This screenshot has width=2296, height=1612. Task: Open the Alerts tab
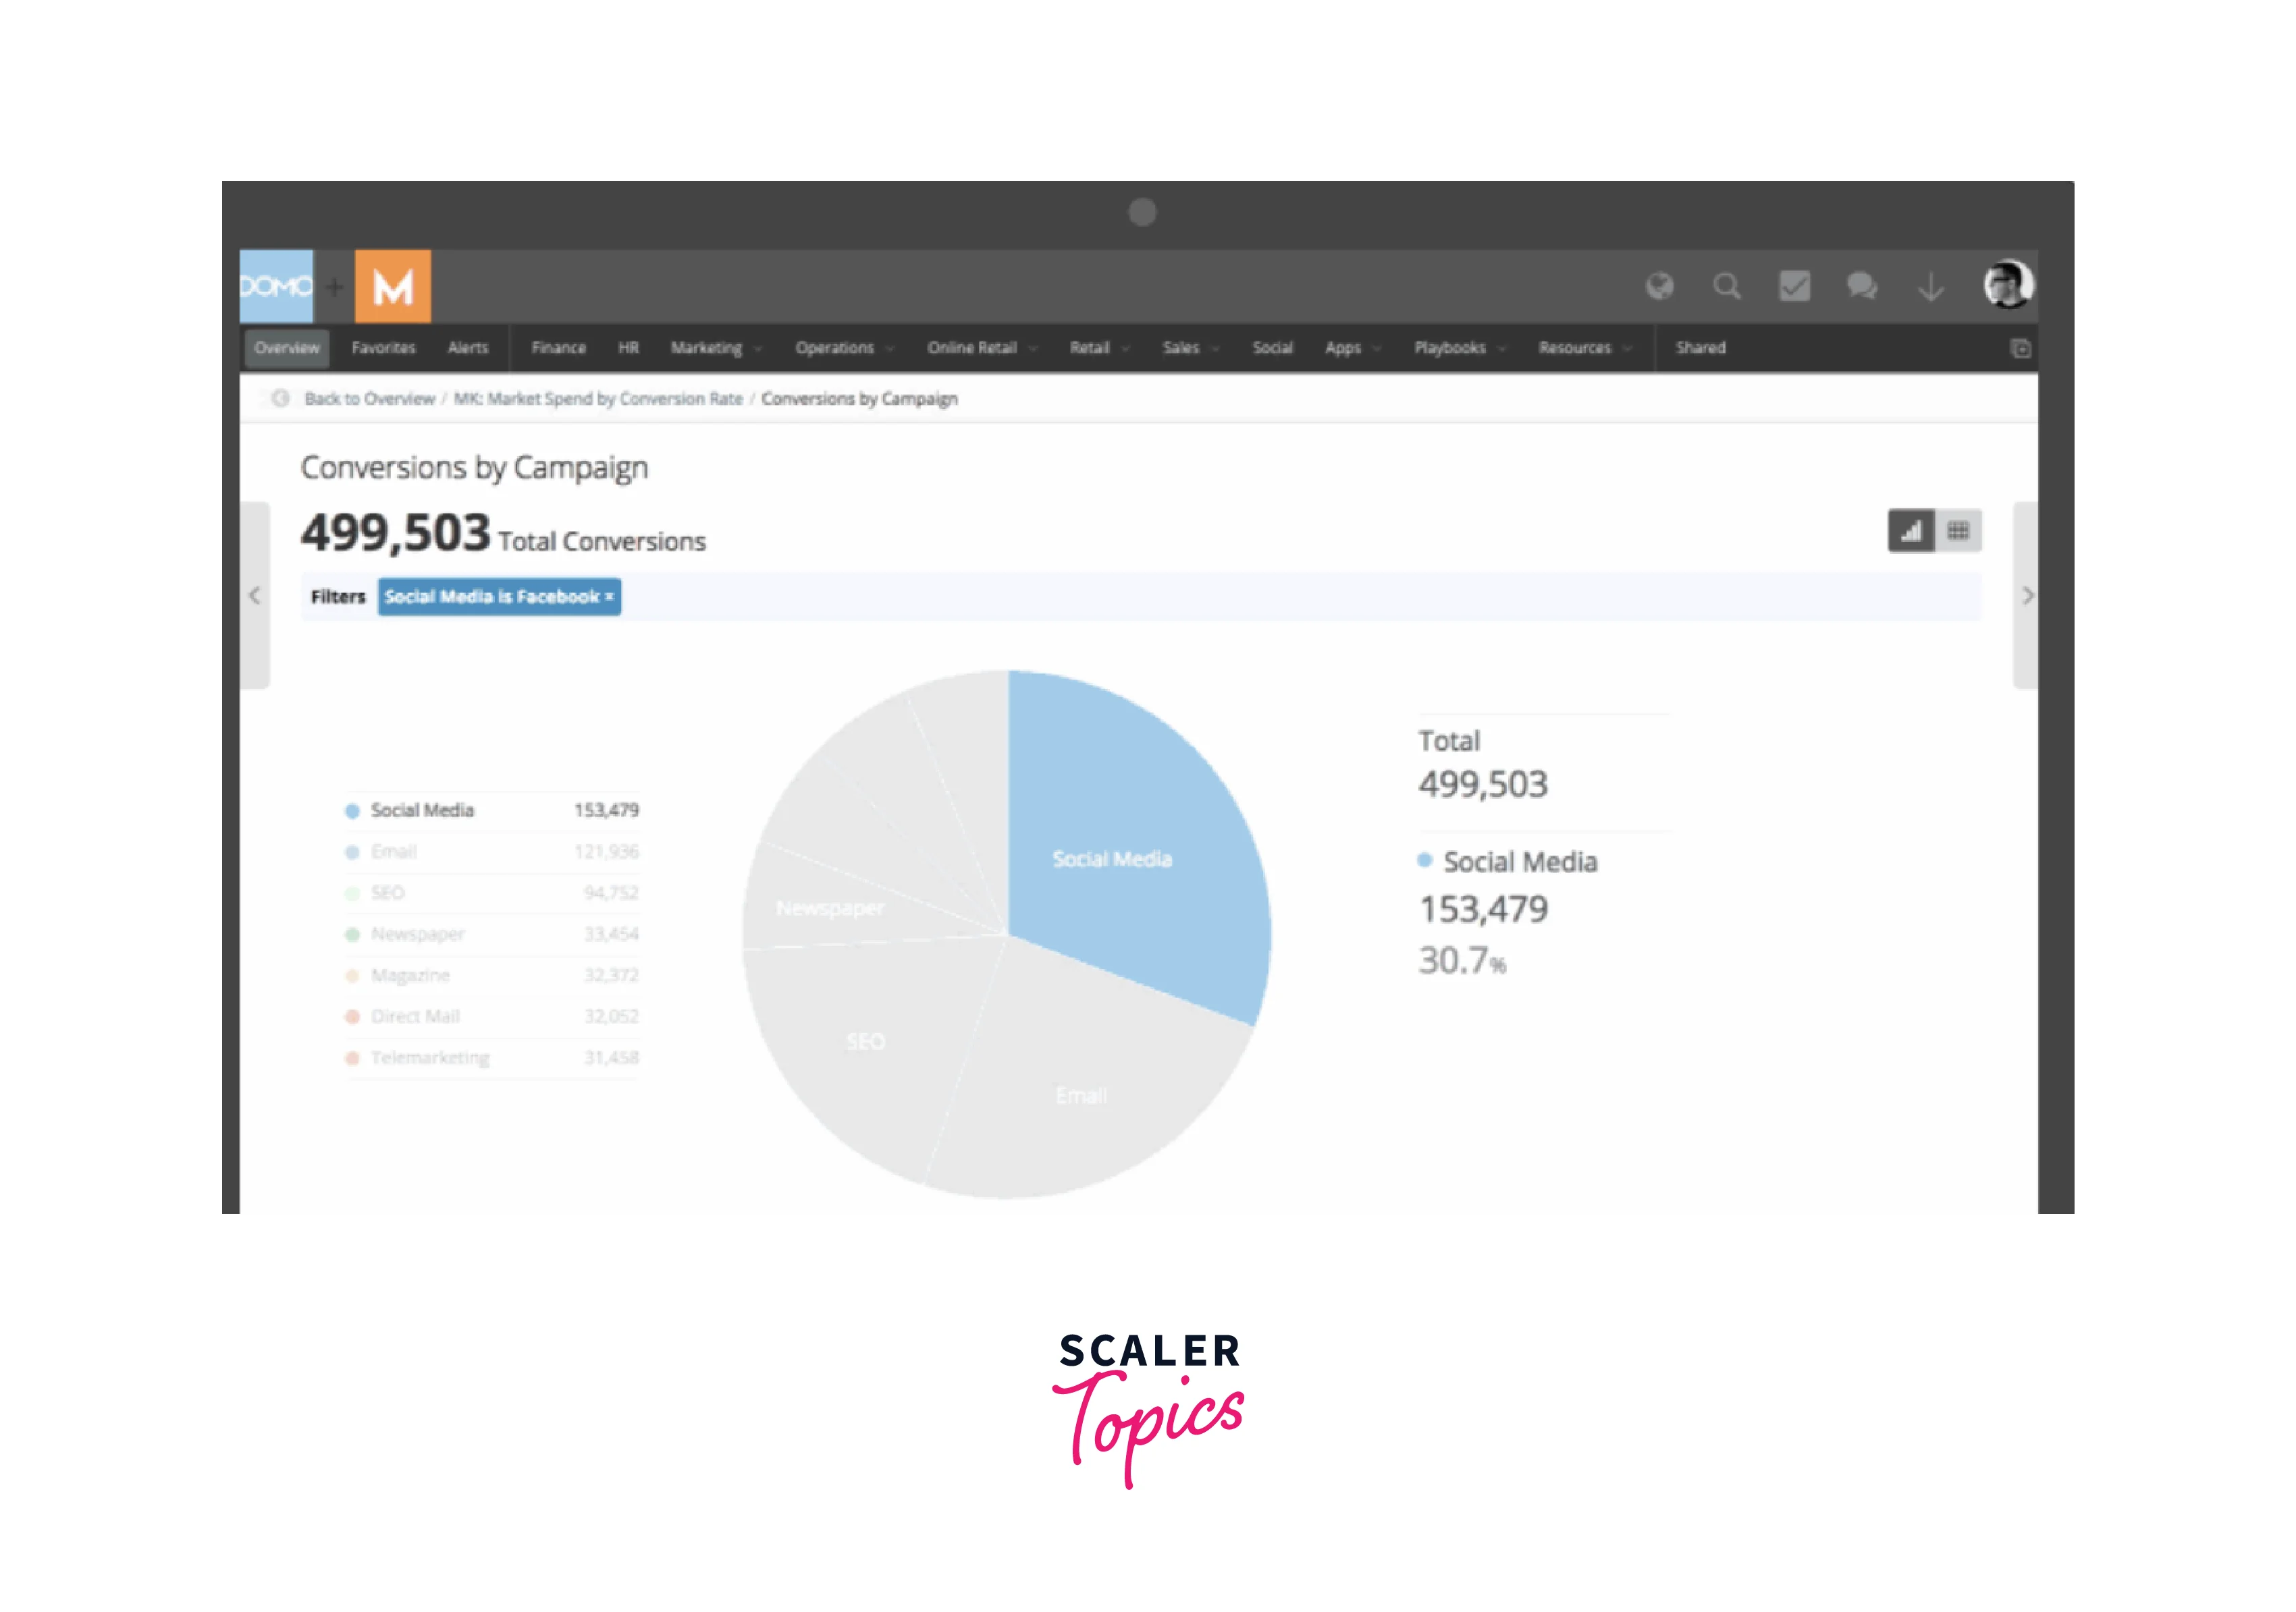pyautogui.click(x=468, y=348)
